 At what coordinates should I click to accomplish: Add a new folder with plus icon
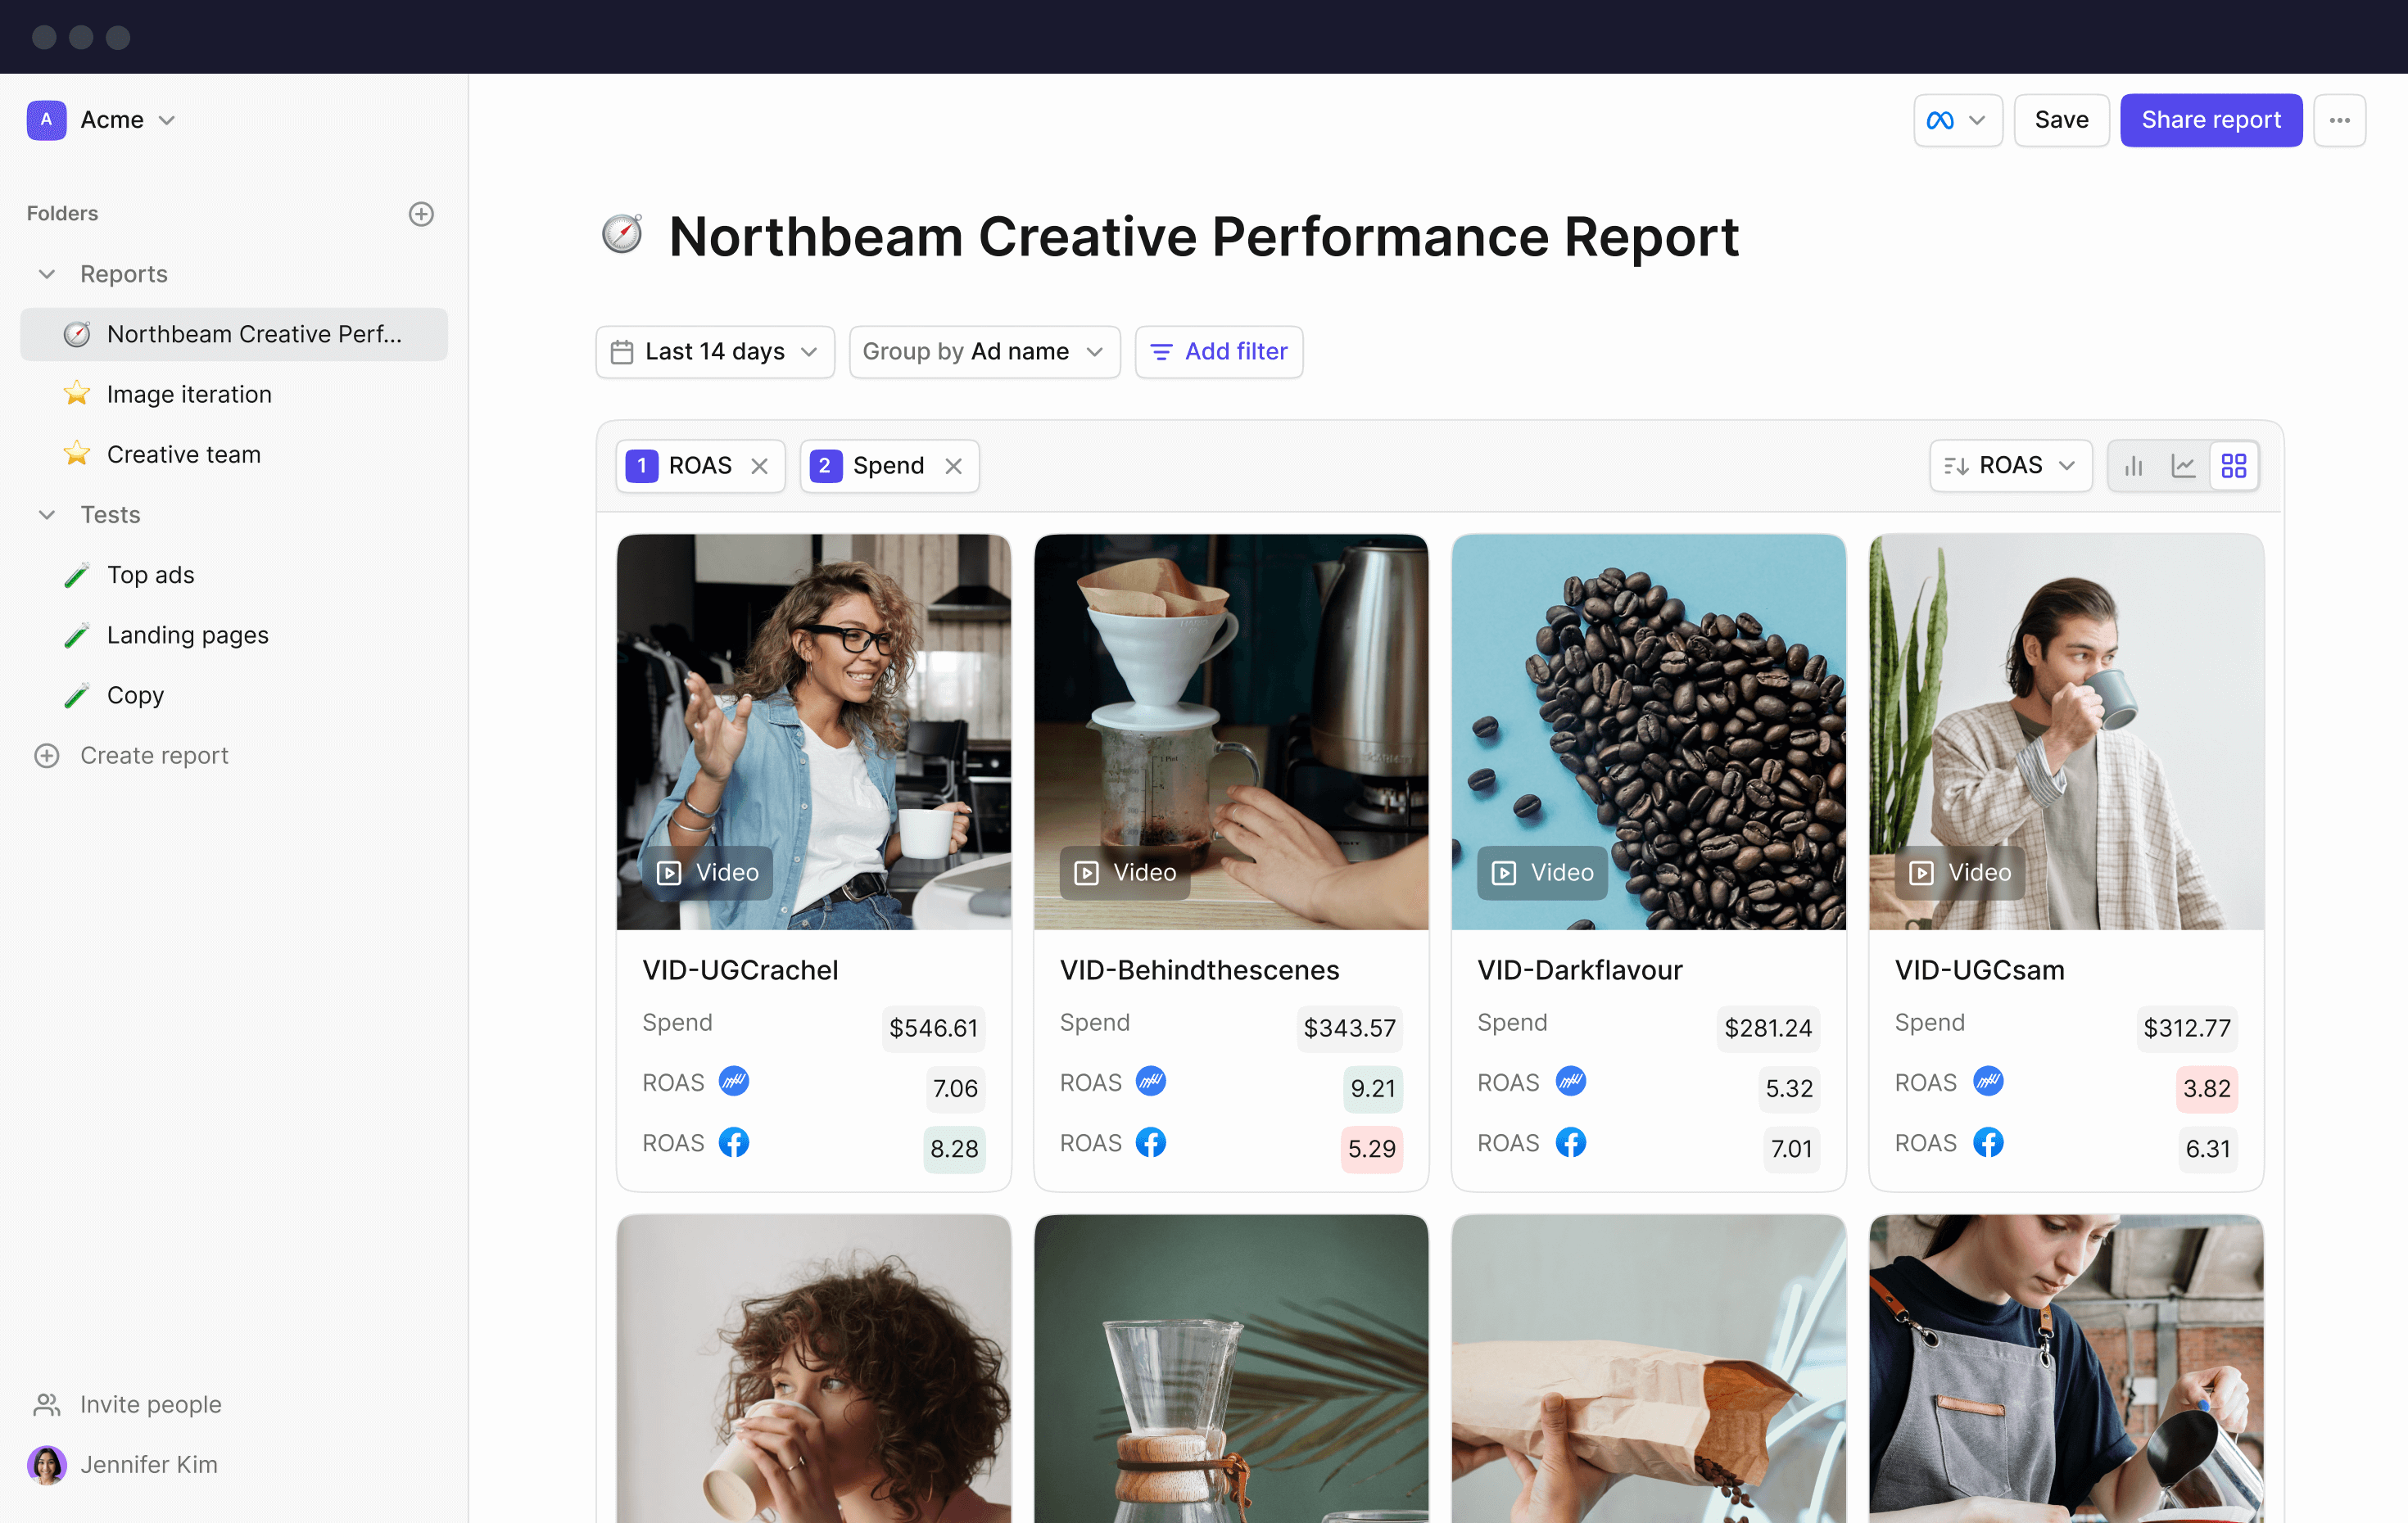pos(421,214)
